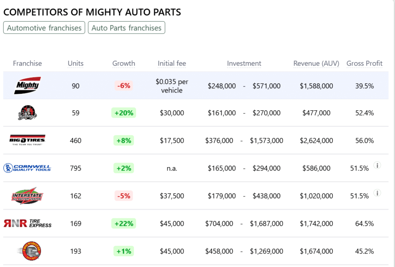Select the $704,000 minimum investment value
The height and width of the screenshot is (267, 395).
click(x=219, y=224)
